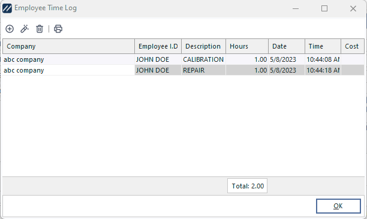Image resolution: width=367 pixels, height=219 pixels.
Task: Click the Date column header
Action: click(x=287, y=46)
